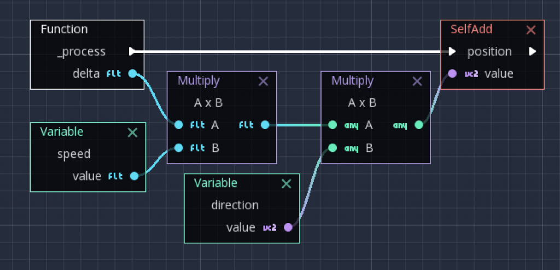Image resolution: width=560 pixels, height=270 pixels.
Task: Select the Function node title
Action: pos(64,30)
